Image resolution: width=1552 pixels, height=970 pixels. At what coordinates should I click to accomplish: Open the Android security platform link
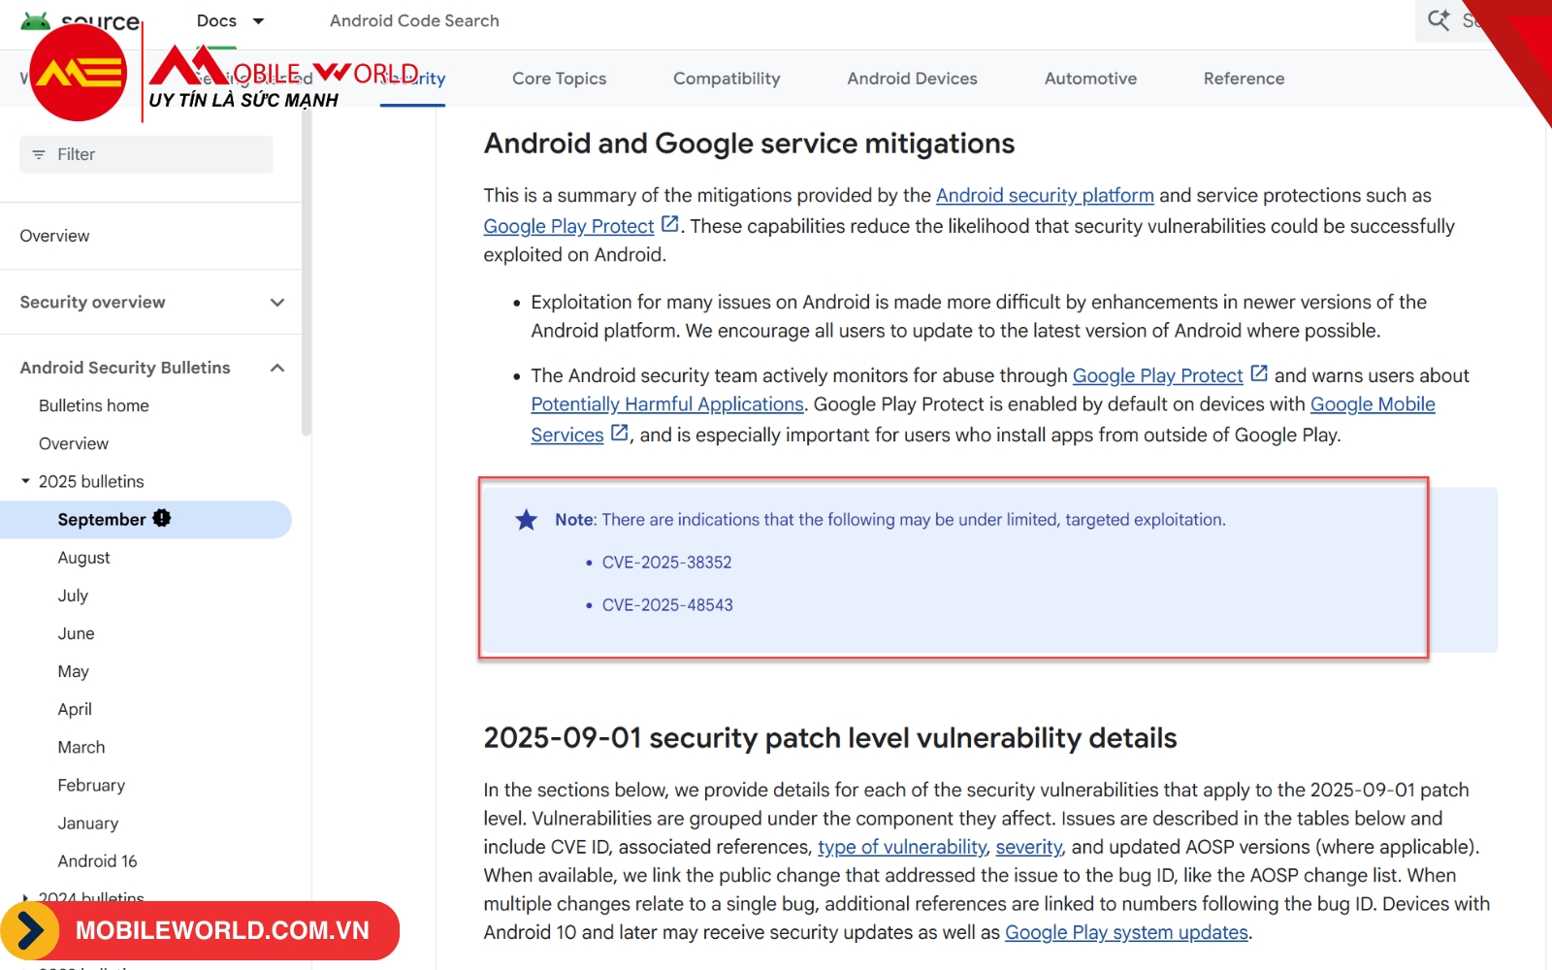pos(1045,196)
